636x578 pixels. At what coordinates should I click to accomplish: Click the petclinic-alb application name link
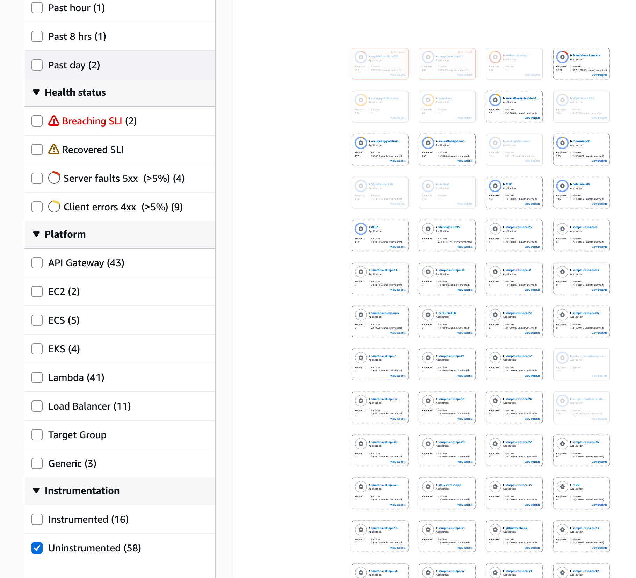[581, 184]
